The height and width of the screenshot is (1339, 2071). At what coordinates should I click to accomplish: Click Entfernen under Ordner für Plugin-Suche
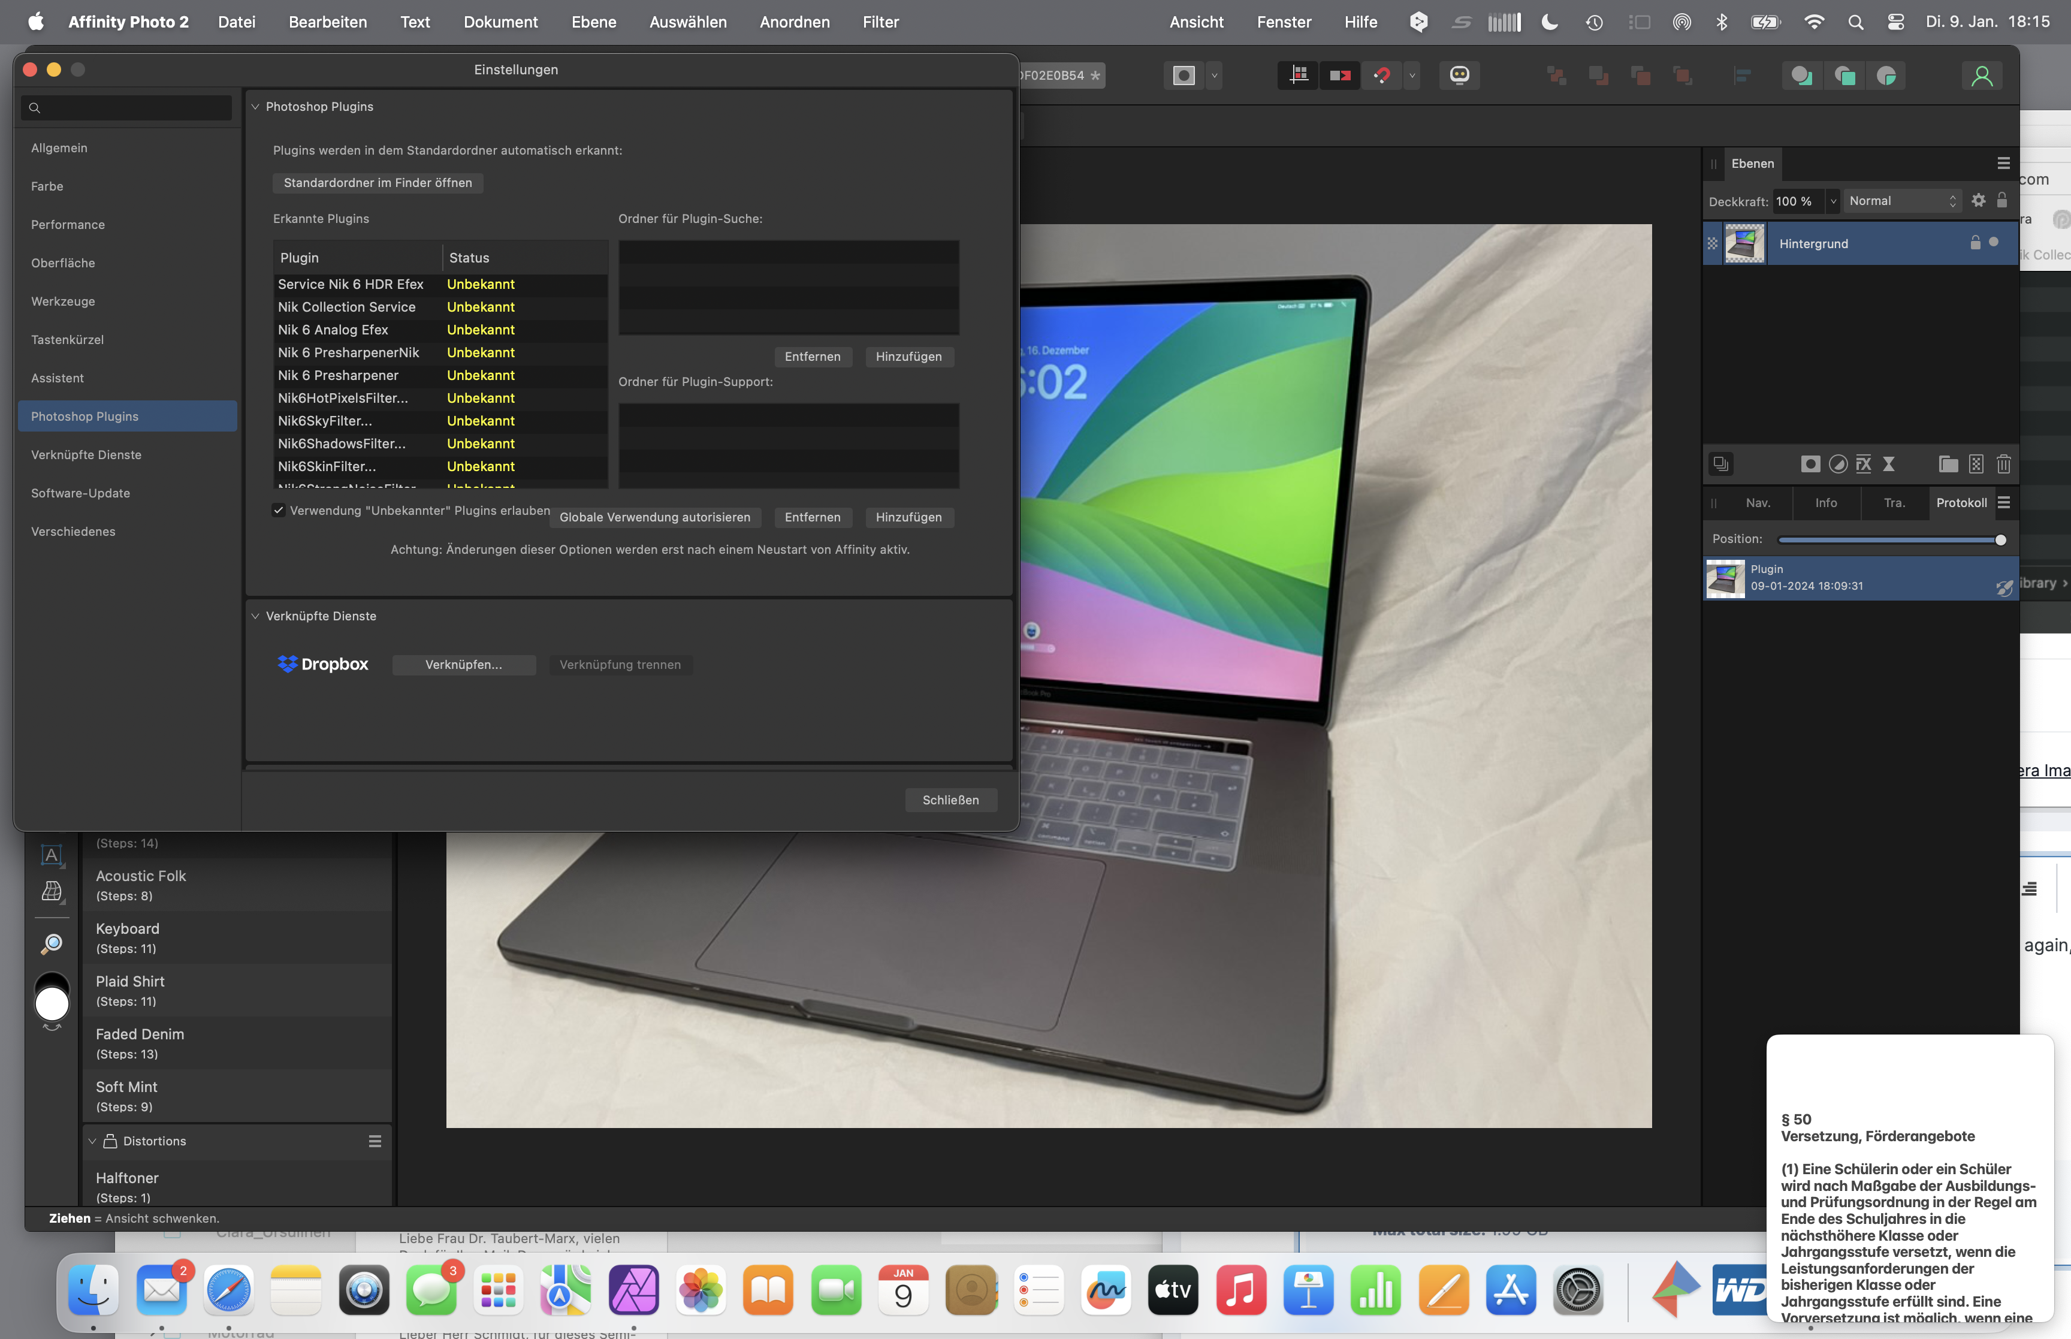pos(812,357)
